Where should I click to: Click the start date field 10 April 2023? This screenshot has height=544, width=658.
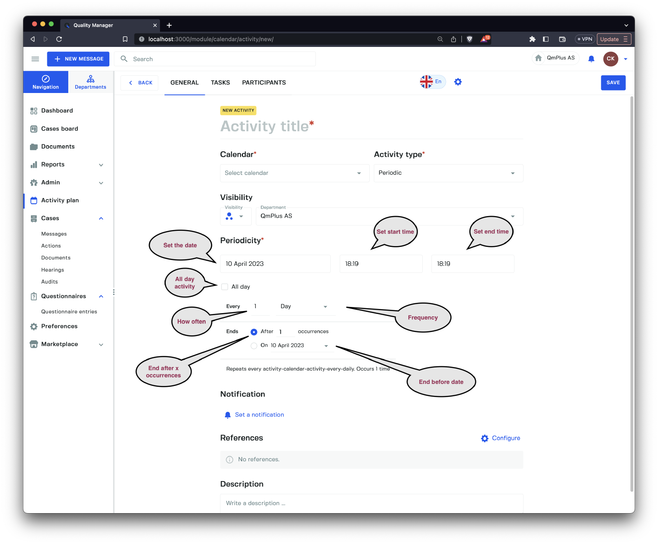tap(275, 264)
